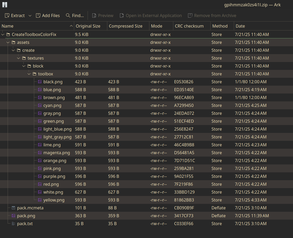Click the image icon beside red.png
Viewport: 293px width, 238px height.
(x=40, y=184)
